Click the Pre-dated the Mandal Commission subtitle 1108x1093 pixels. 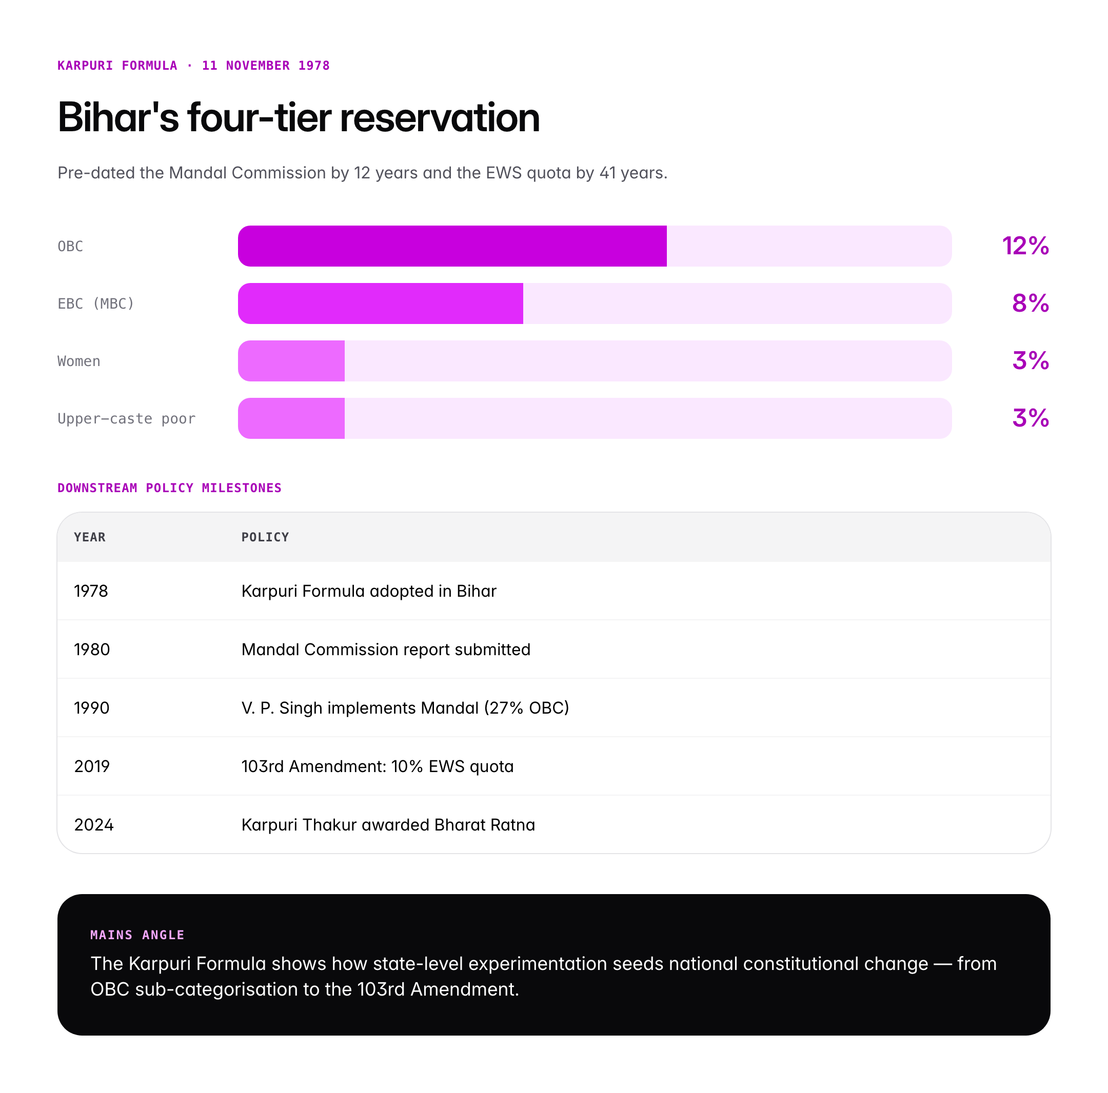coord(362,173)
